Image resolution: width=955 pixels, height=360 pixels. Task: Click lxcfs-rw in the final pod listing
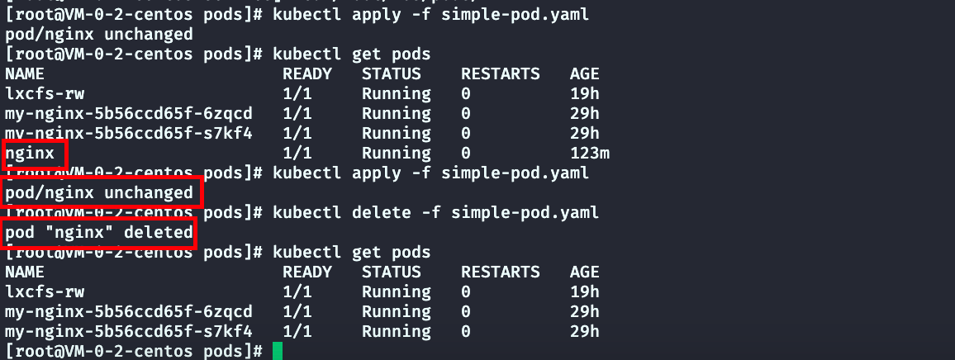click(45, 291)
